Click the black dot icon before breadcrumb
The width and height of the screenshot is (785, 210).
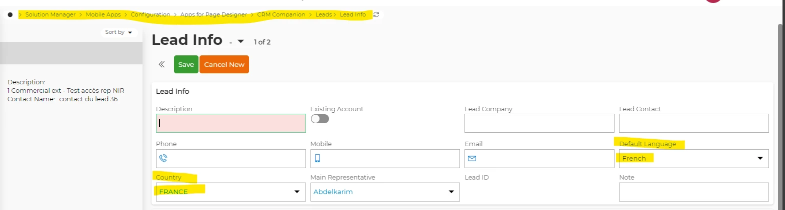point(10,14)
